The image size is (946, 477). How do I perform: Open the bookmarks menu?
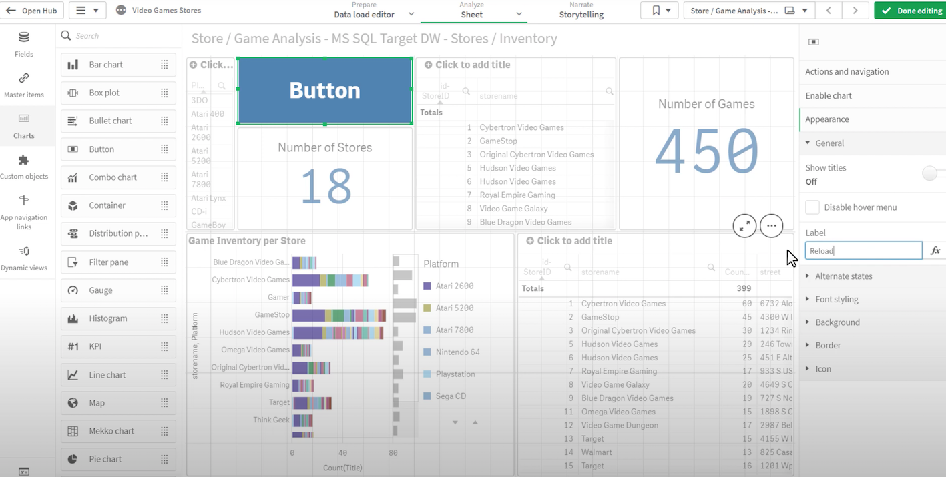(659, 10)
